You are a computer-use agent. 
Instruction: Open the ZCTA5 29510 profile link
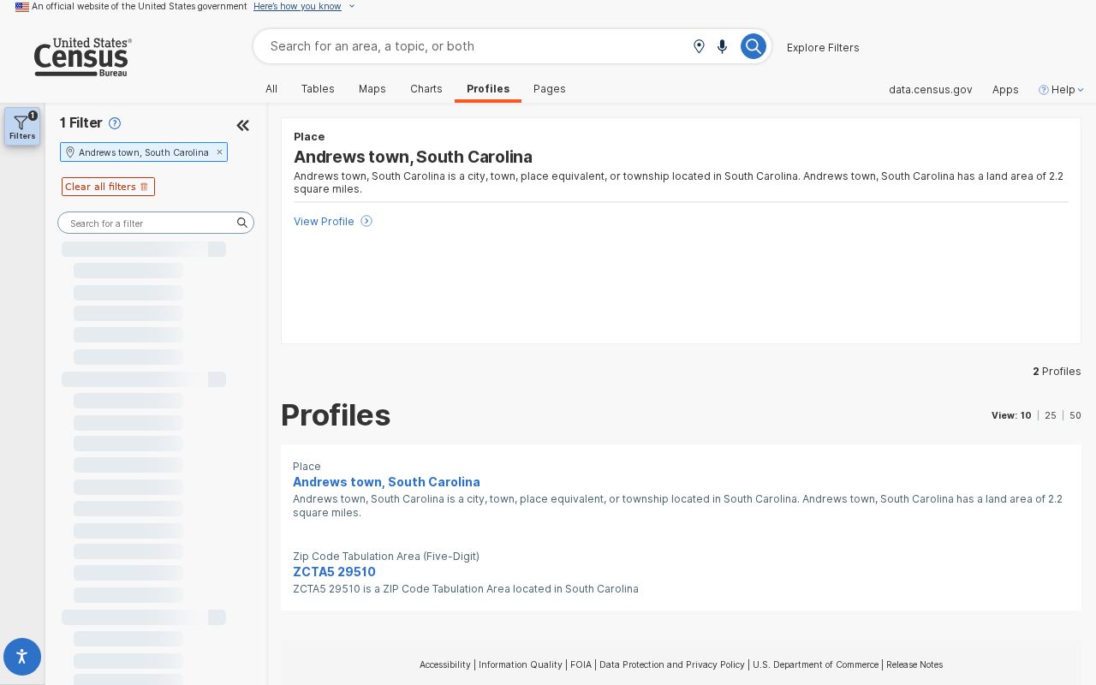[334, 572]
